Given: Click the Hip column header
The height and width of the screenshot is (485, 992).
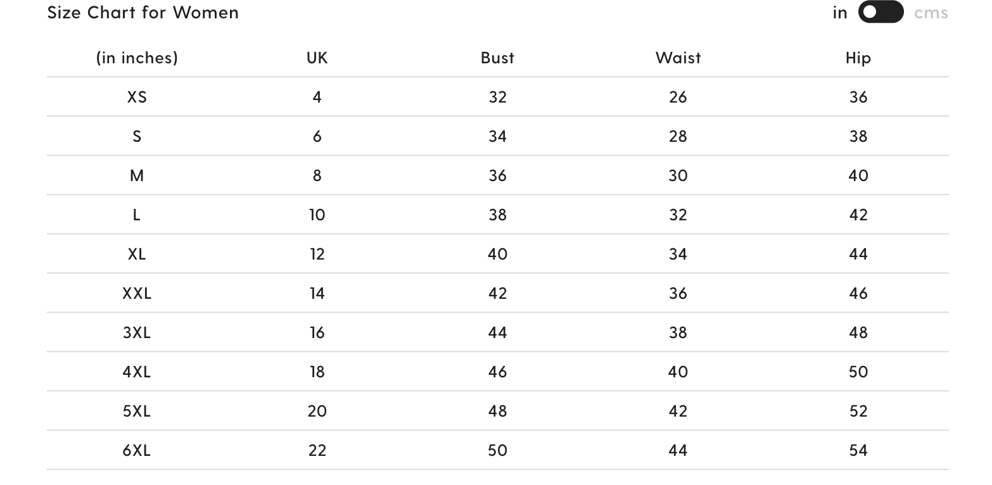Looking at the screenshot, I should [858, 58].
